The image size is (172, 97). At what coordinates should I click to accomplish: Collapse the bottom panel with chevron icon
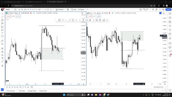[x=163, y=91]
